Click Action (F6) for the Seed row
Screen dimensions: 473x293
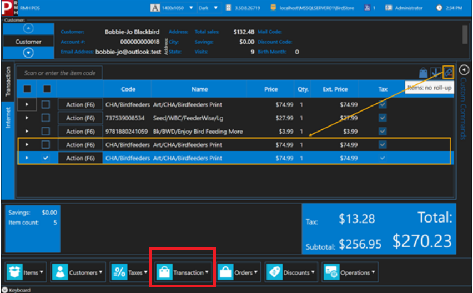80,118
